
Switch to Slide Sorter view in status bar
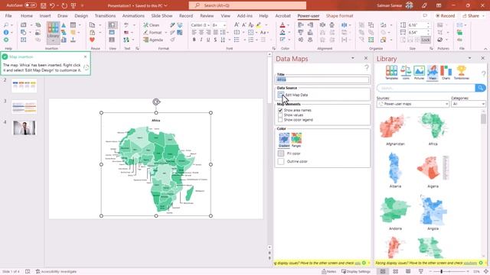(x=395, y=272)
